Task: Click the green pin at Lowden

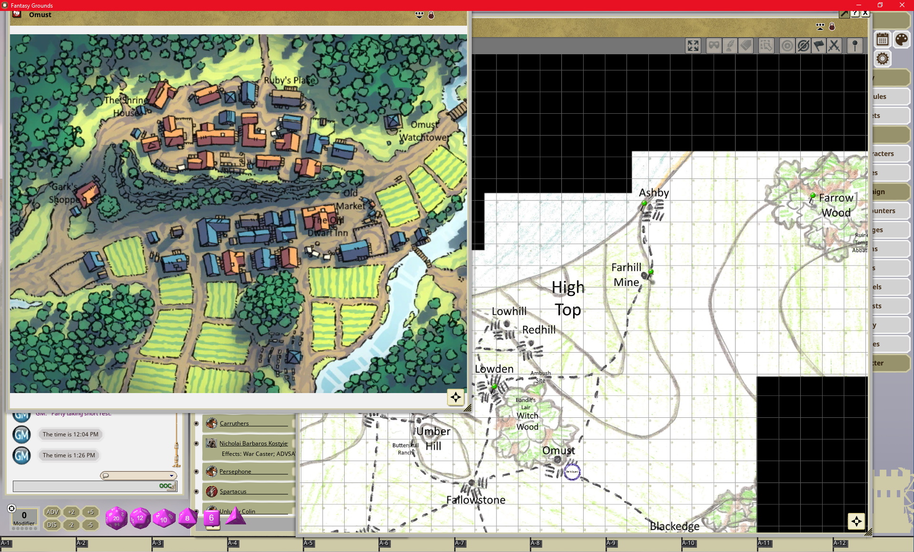Action: [494, 386]
